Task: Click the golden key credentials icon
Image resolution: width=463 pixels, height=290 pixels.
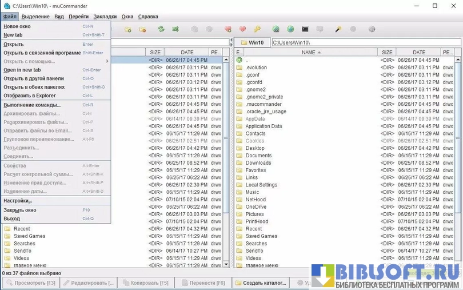Action: click(257, 29)
